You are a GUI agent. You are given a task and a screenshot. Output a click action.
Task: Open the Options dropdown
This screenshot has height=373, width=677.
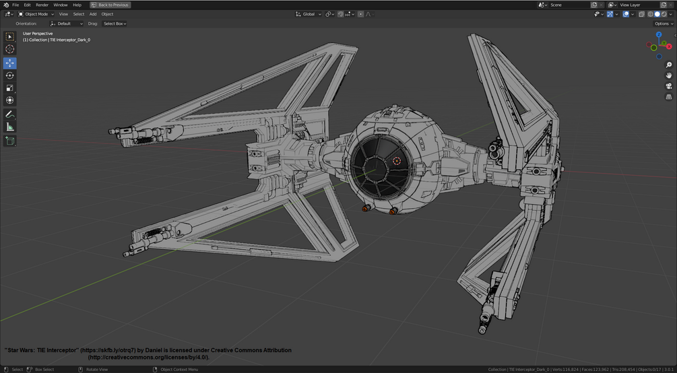[x=664, y=24]
